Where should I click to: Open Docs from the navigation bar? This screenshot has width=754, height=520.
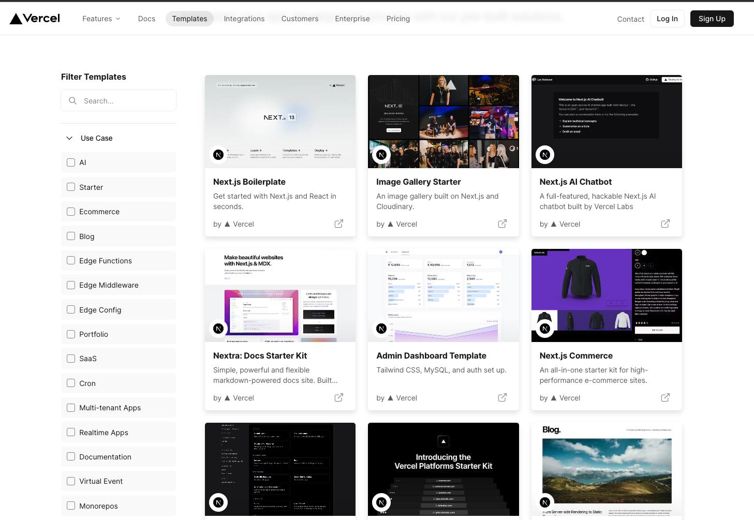pos(146,19)
